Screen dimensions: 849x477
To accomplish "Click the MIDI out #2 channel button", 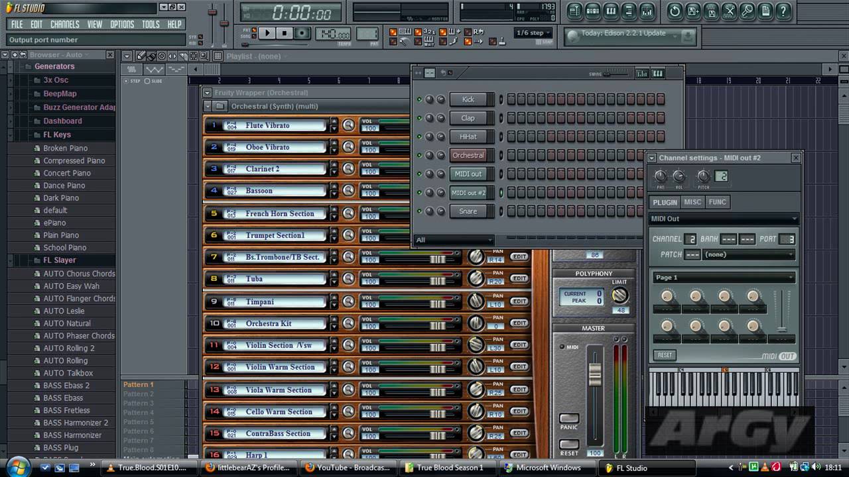I will coord(468,193).
